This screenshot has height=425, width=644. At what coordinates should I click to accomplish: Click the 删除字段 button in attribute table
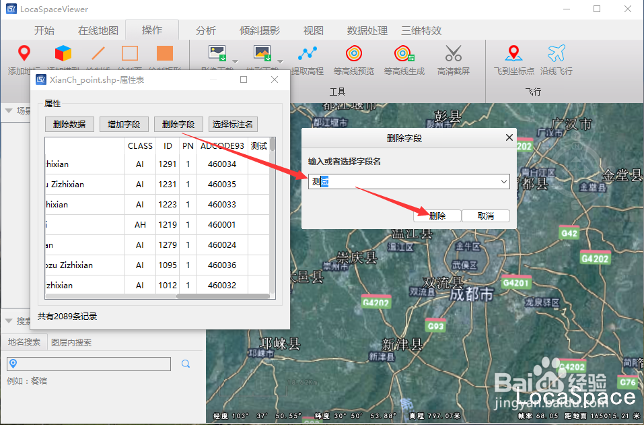pos(178,124)
